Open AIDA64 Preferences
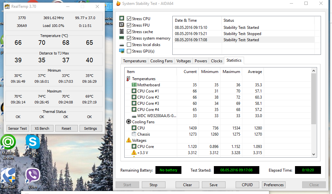This screenshot has height=194, width=332. pos(274,185)
